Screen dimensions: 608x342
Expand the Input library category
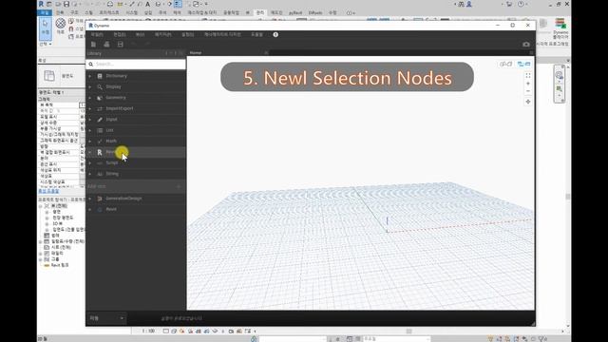point(90,120)
